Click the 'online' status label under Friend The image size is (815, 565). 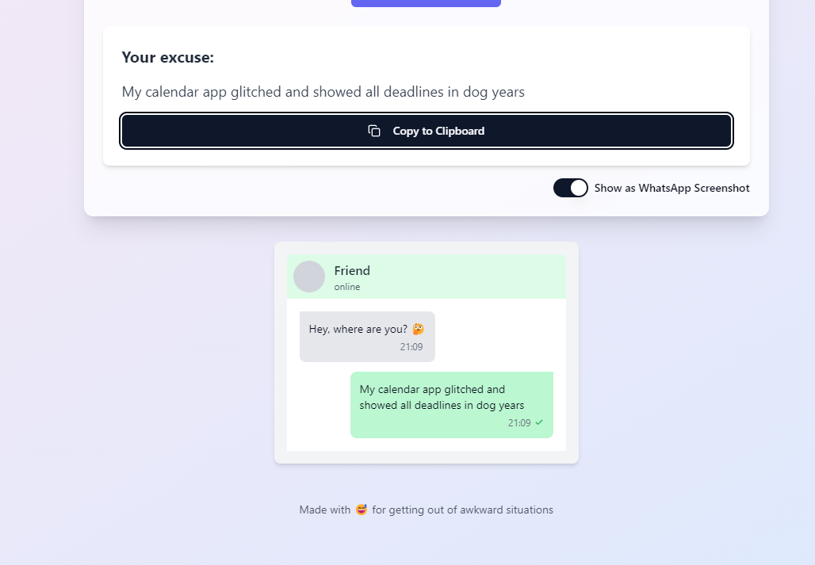[x=347, y=287]
